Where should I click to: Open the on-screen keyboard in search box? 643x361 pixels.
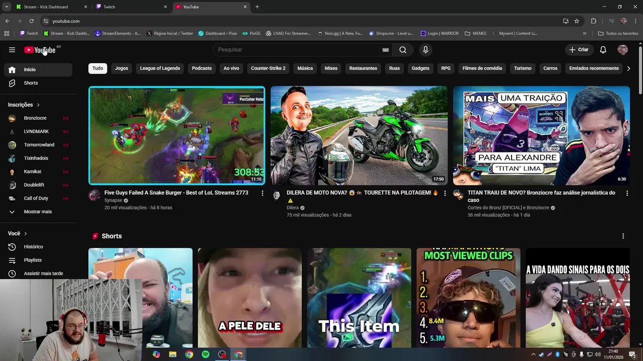pyautogui.click(x=385, y=50)
